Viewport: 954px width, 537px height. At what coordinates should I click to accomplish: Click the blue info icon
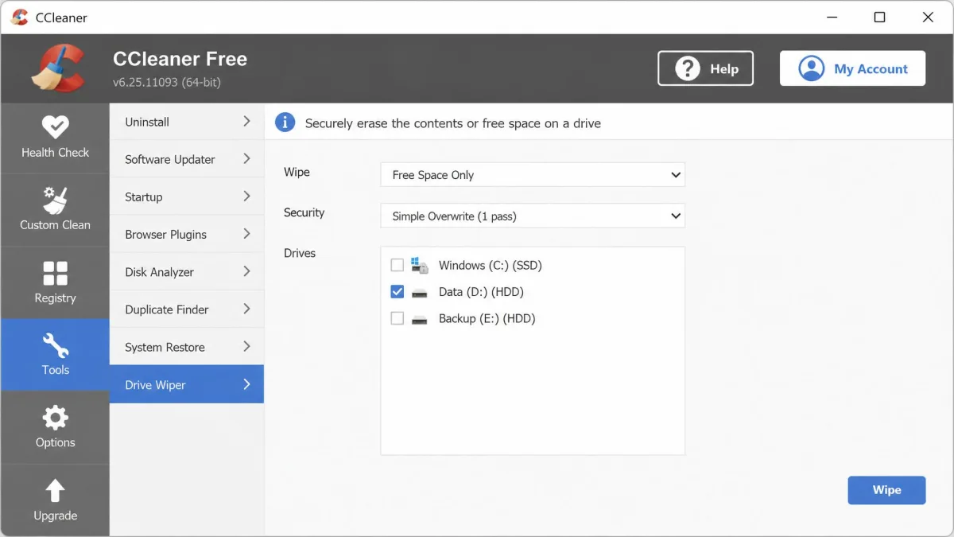point(285,123)
